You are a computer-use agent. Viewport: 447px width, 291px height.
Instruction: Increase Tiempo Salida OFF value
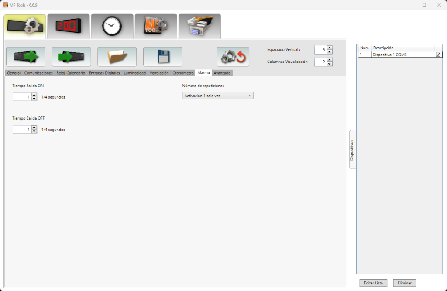coord(34,127)
